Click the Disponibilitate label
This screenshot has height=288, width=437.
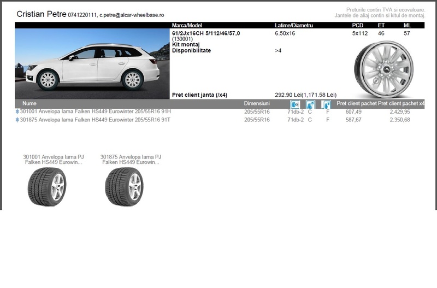click(191, 50)
